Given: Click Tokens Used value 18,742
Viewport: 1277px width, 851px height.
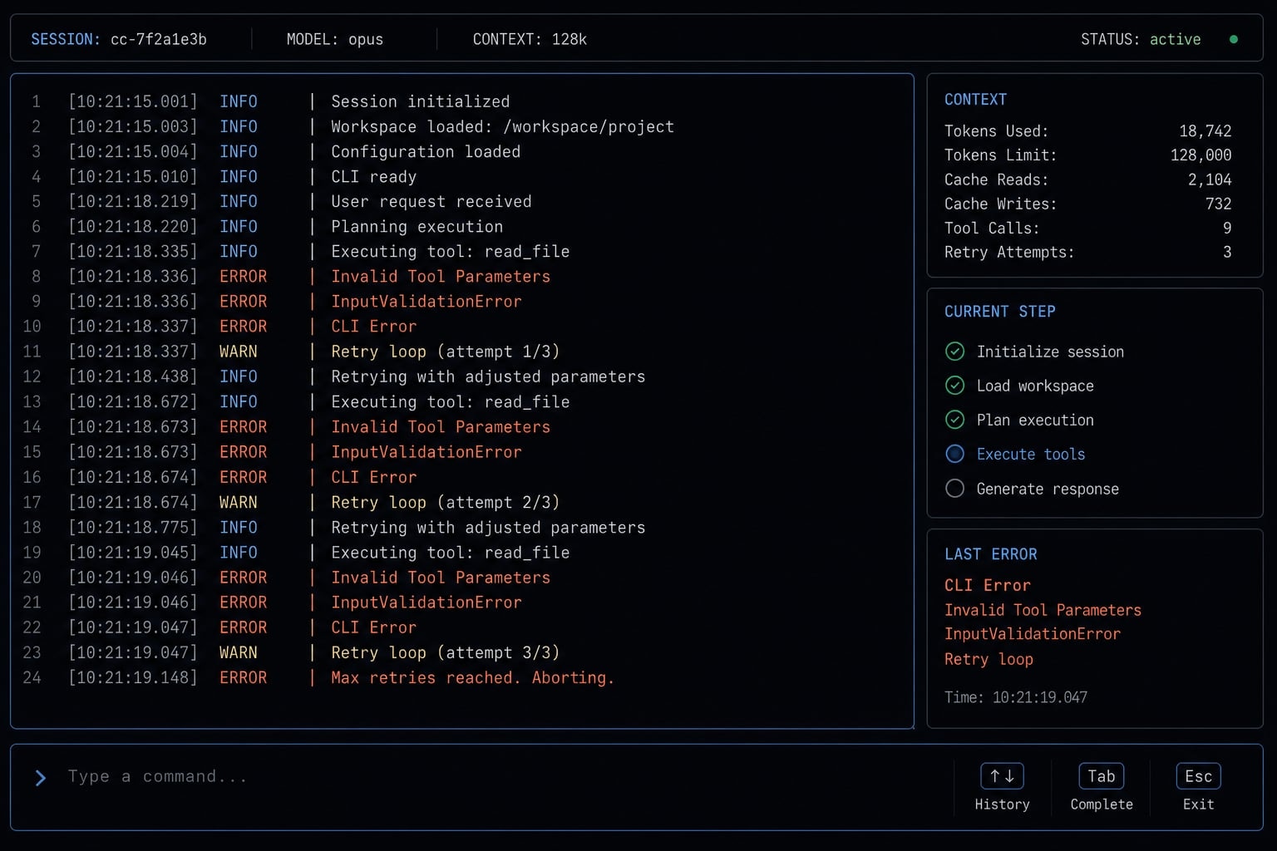Looking at the screenshot, I should (1206, 131).
